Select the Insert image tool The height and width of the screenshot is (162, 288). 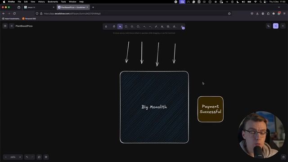(168, 27)
